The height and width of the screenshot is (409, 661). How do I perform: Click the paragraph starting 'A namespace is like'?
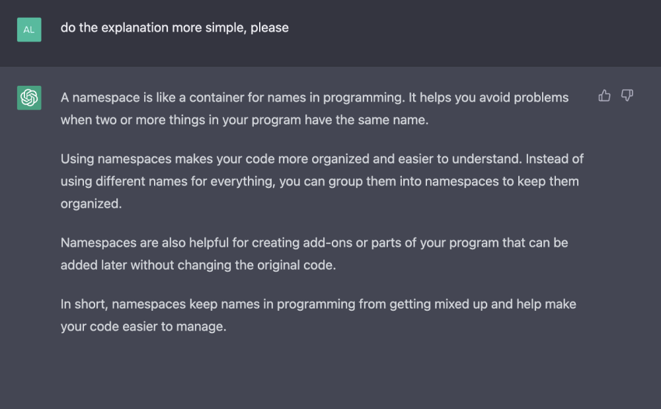click(x=315, y=109)
